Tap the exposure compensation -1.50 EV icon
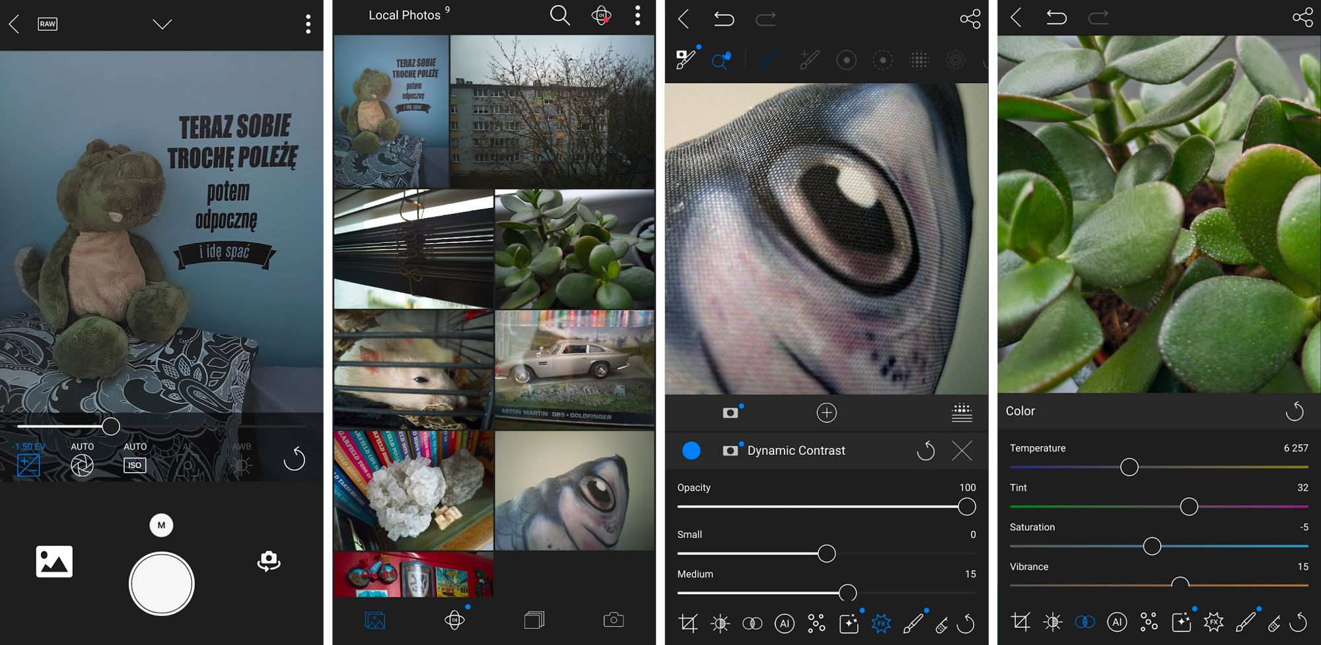Image resolution: width=1321 pixels, height=645 pixels. [28, 465]
